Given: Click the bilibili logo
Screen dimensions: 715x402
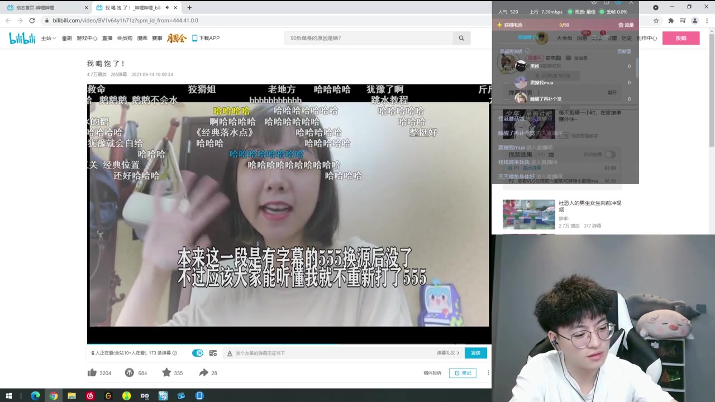Looking at the screenshot, I should (x=22, y=38).
